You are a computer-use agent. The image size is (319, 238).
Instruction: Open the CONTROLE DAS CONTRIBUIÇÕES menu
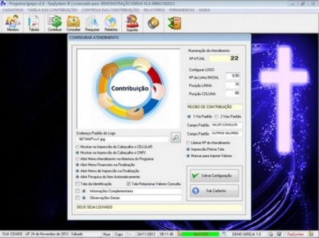point(110,10)
